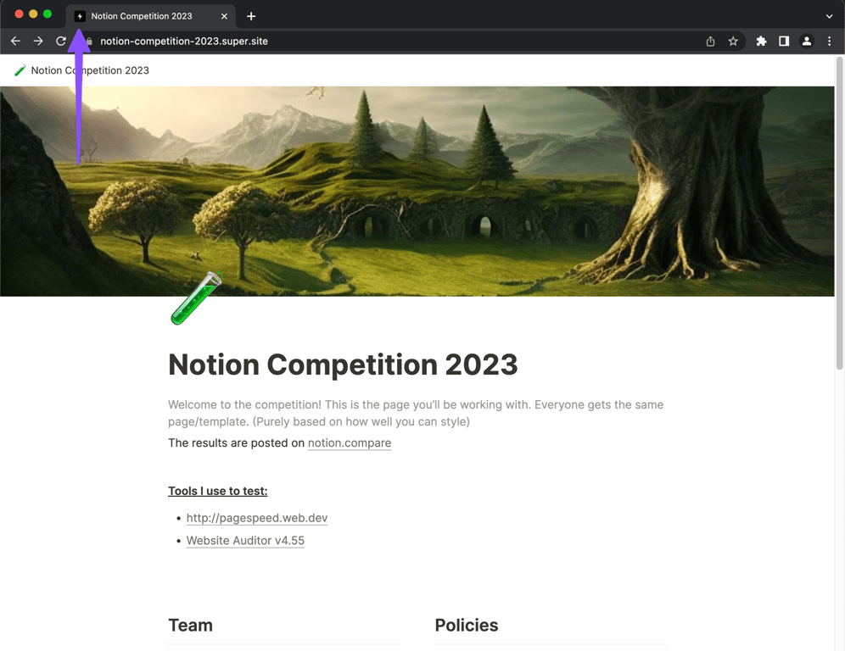Click the macOS green fullscreen window button
The image size is (845, 651).
pos(48,14)
